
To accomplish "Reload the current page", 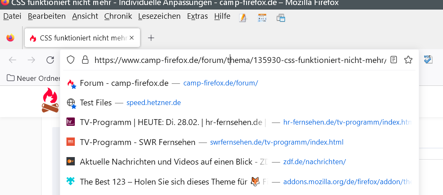I will coord(50,60).
